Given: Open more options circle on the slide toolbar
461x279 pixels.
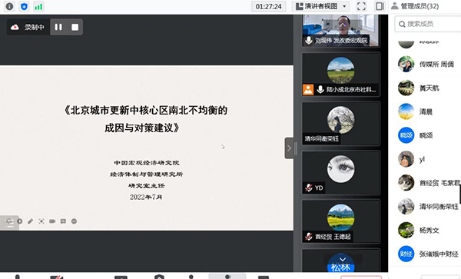Looking at the screenshot, I should [74, 221].
